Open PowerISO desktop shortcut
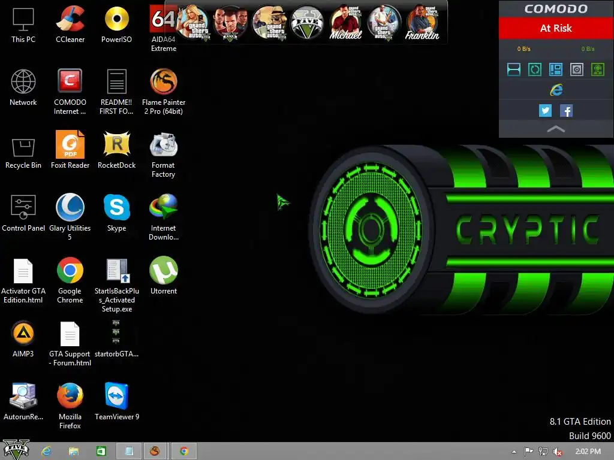The width and height of the screenshot is (614, 460). pos(116,25)
